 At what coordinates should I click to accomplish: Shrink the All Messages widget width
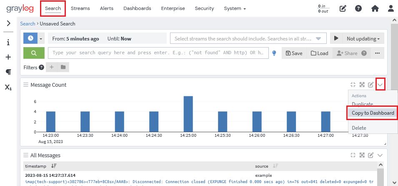coord(353,155)
